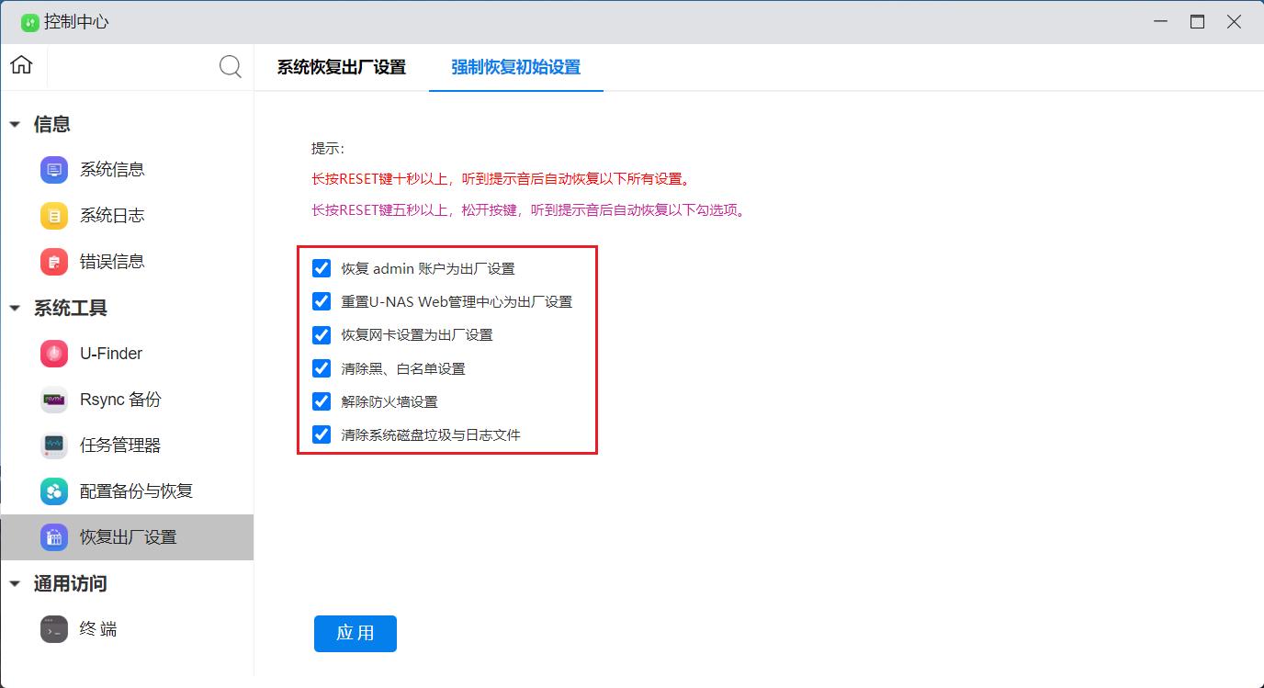Uncheck 恢复 admin 账户为出厂设置
The width and height of the screenshot is (1264, 688).
tap(321, 267)
